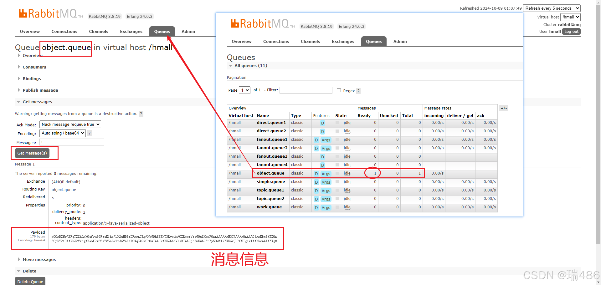The height and width of the screenshot is (285, 601).
Task: Click the D badge for topic.queue2
Action: click(x=316, y=199)
